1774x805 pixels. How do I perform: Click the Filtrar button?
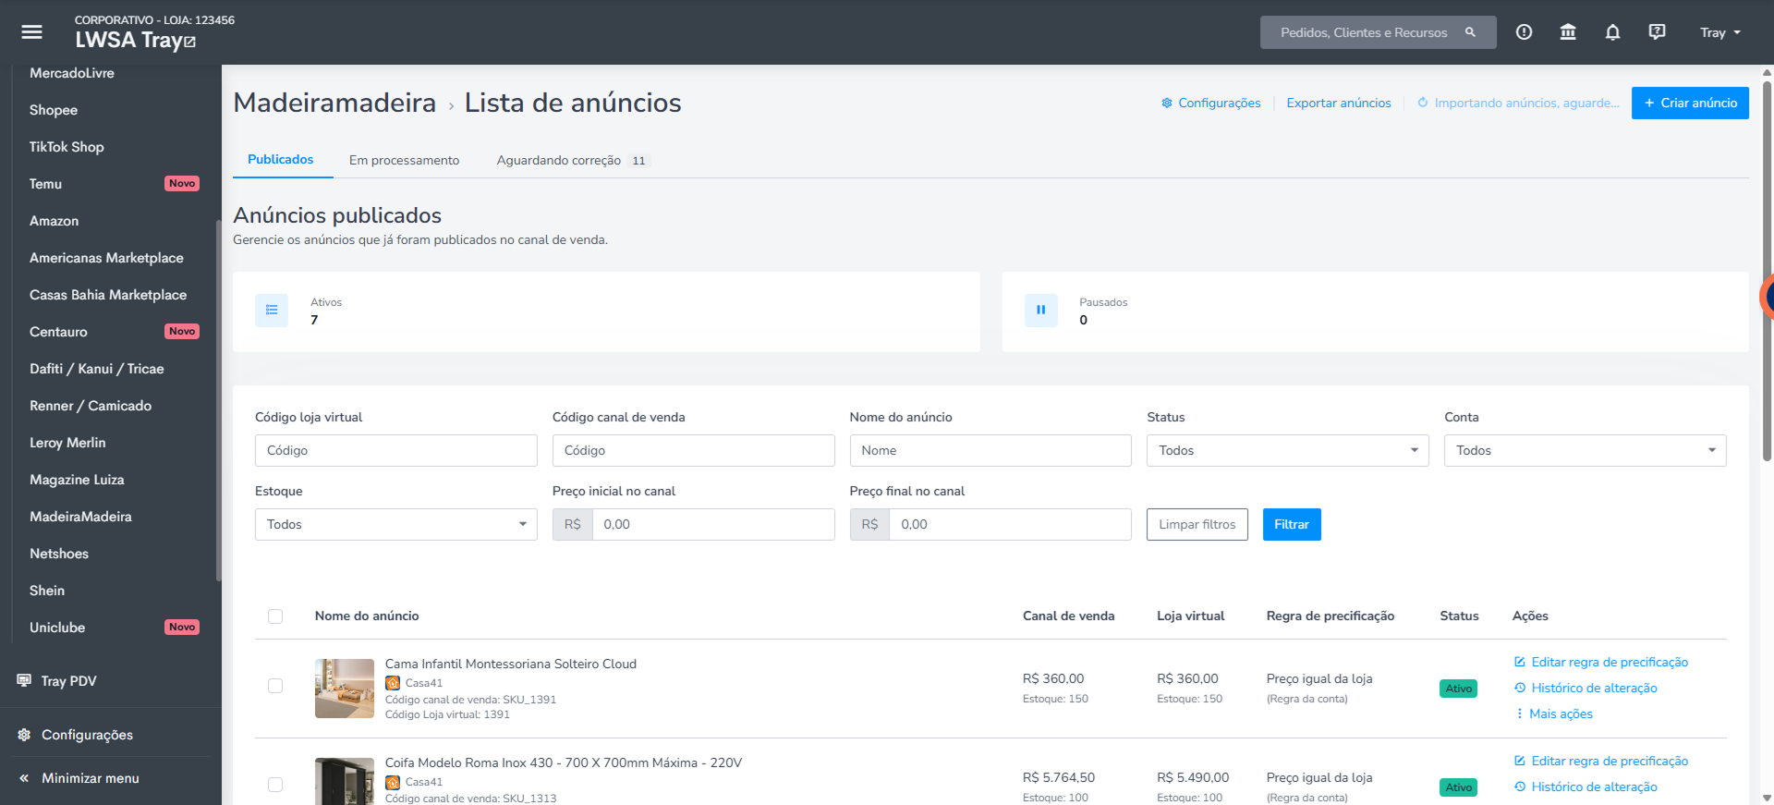click(x=1292, y=524)
